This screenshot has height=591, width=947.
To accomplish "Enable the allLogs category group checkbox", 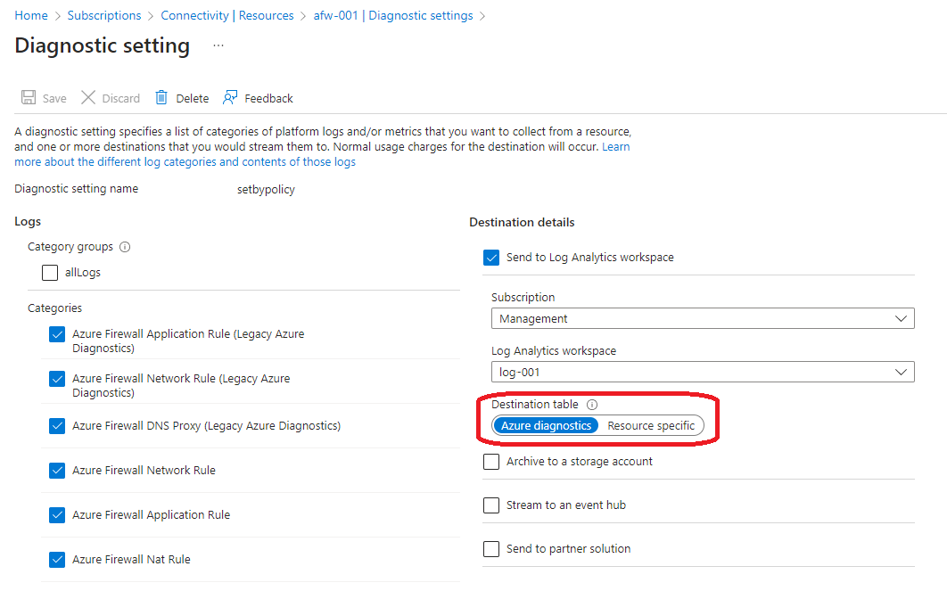I will (x=49, y=272).
